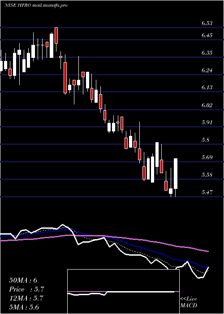Click the last white candle reaching 5.69
The image size is (224, 314).
pos(176,174)
